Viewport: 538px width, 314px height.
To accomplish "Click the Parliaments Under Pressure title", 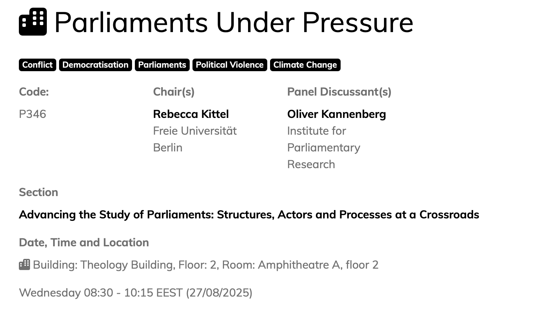I will coord(234,22).
